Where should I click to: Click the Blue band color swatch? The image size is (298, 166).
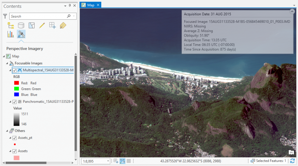click(17, 94)
